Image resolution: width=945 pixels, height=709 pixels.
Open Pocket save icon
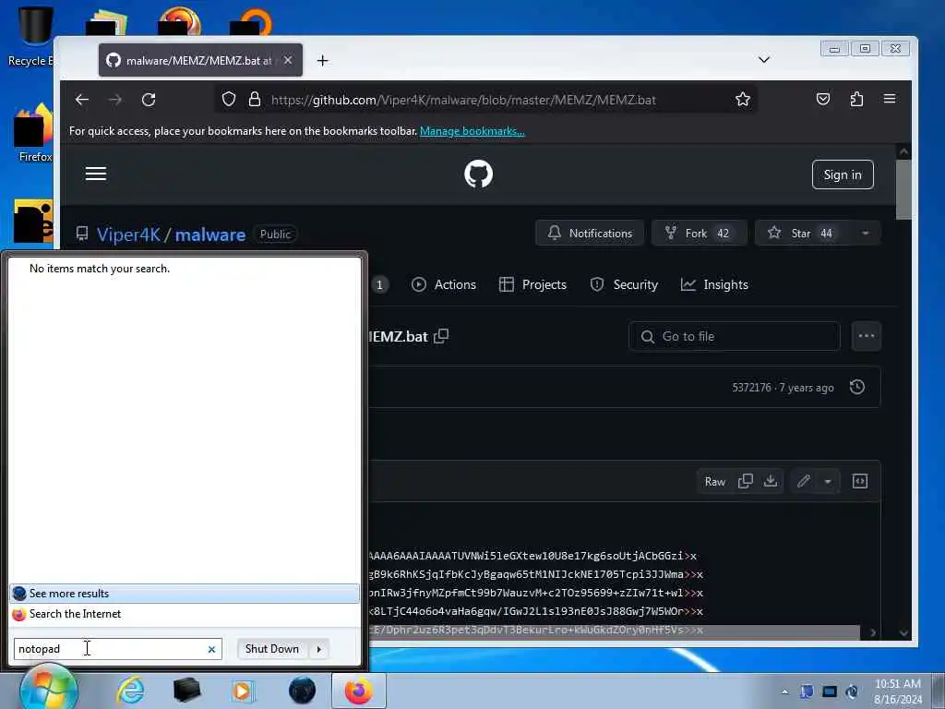point(822,100)
